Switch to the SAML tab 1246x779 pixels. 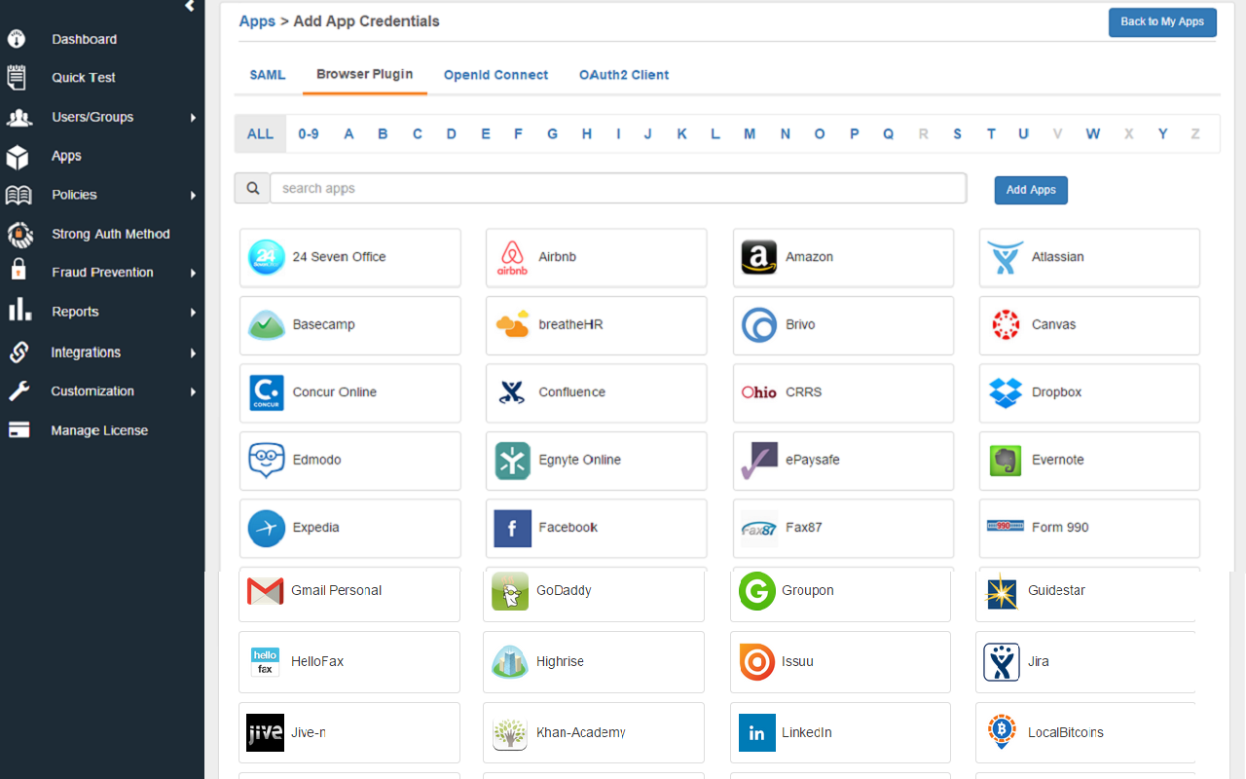268,75
